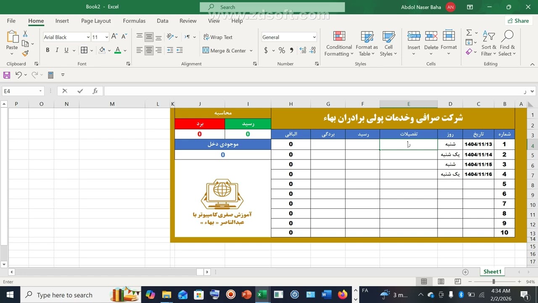Click the Text Direction icon
Screen dimensions: 538x303
click(187, 37)
